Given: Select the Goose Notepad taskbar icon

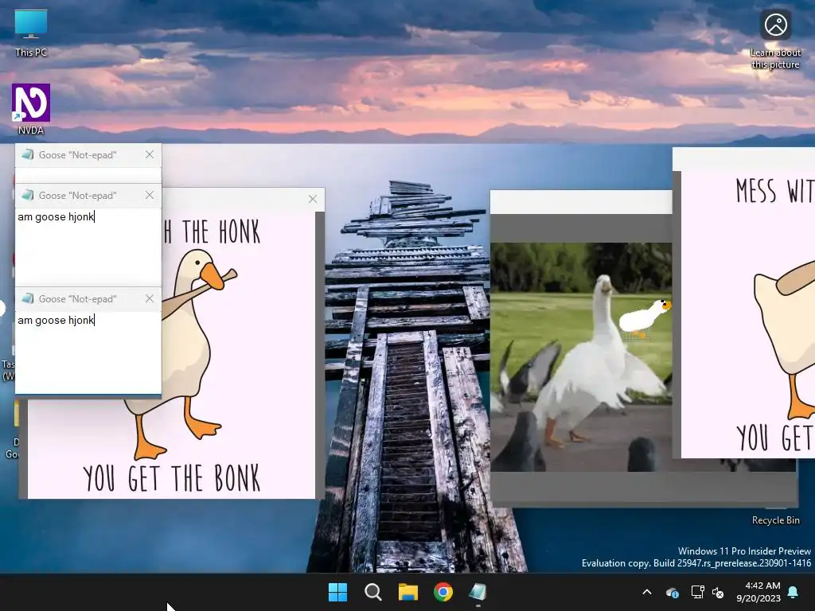Looking at the screenshot, I should pyautogui.click(x=478, y=592).
